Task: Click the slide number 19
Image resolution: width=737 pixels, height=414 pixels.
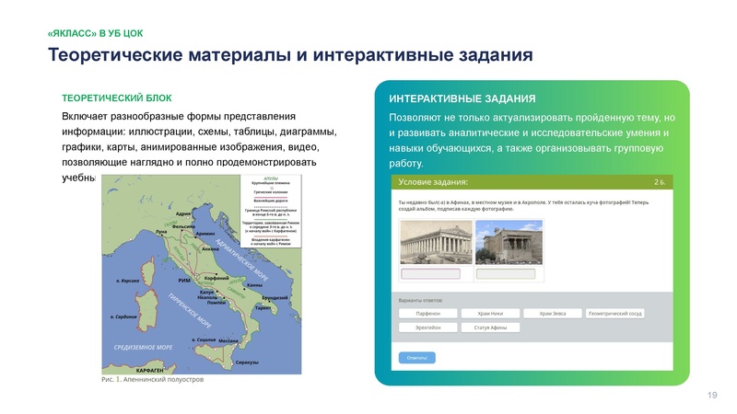Action: tap(712, 396)
